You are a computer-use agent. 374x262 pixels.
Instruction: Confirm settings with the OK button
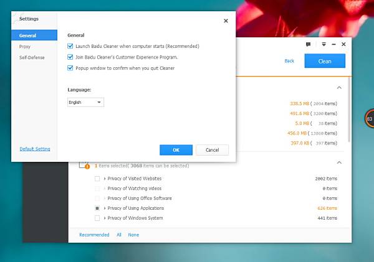click(x=176, y=150)
